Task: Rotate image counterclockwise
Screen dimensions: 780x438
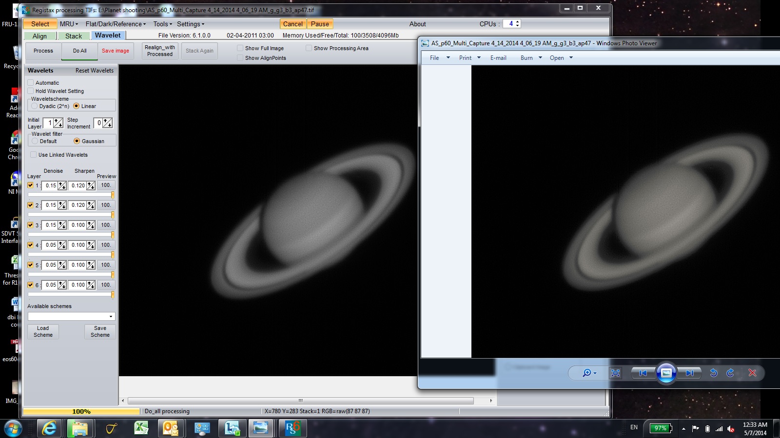Action: tap(714, 373)
